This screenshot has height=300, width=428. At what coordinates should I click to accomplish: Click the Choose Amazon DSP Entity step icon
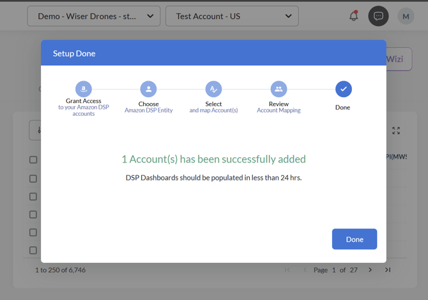(x=148, y=89)
